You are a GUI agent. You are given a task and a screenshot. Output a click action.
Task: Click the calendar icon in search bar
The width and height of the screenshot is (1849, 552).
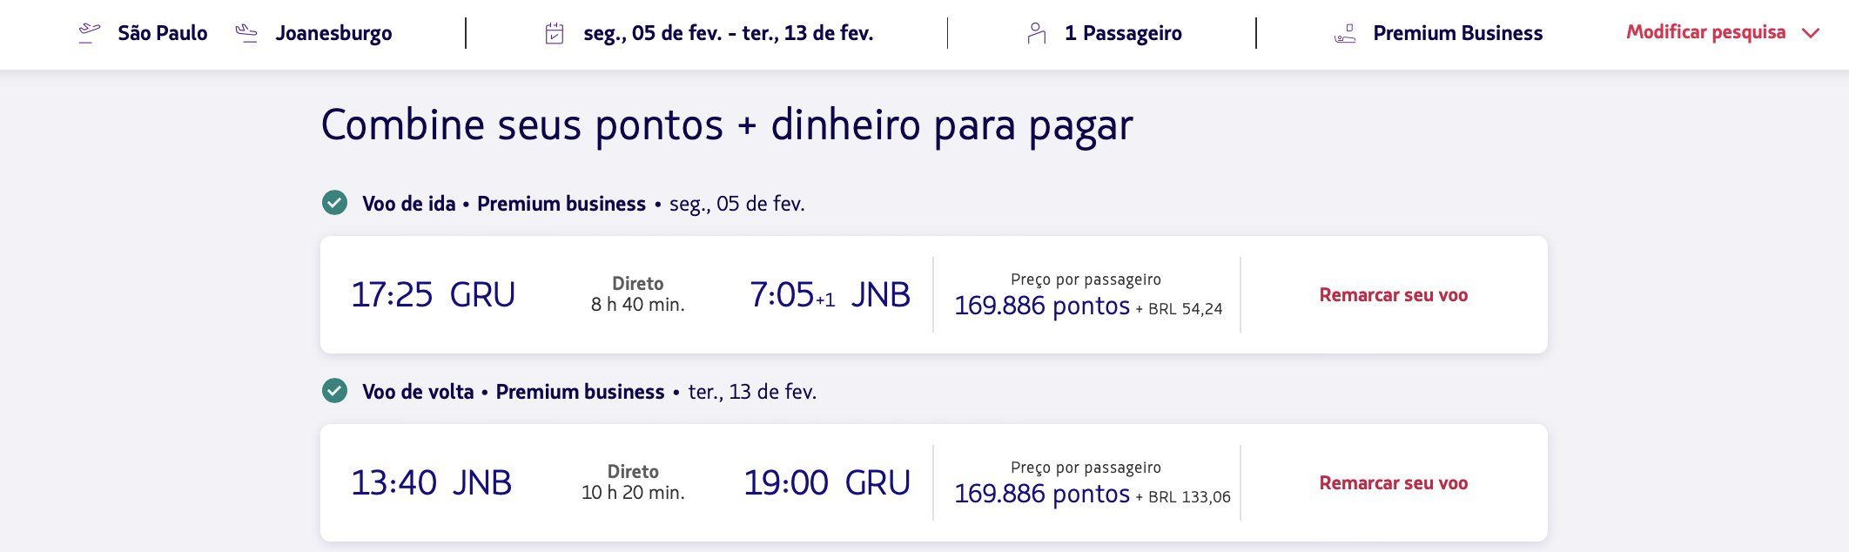[555, 33]
